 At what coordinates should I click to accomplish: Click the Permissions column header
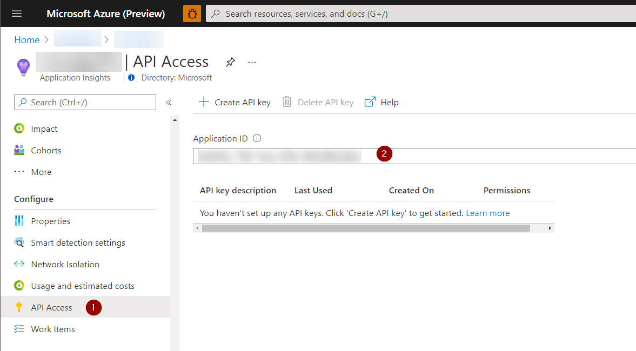[507, 191]
